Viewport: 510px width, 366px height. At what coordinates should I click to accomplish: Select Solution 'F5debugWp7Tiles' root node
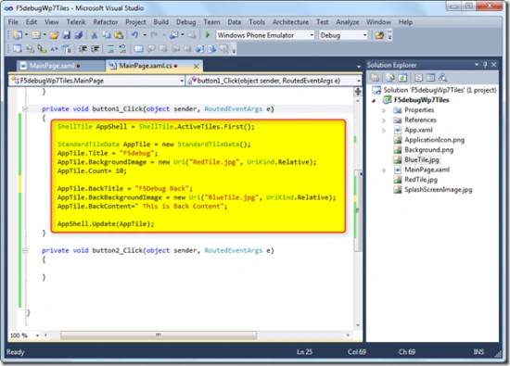pyautogui.click(x=440, y=90)
